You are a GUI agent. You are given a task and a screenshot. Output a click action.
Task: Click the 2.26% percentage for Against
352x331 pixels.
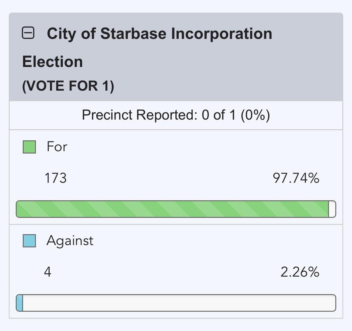pos(300,272)
